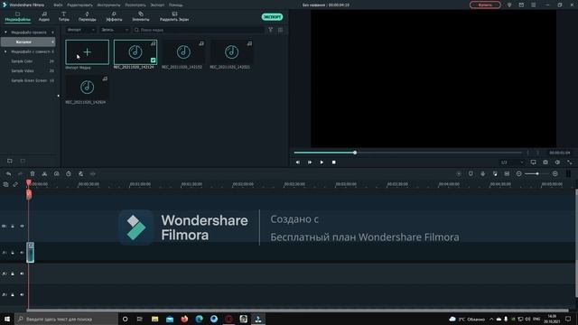Switch to the Титры tab

64,16
